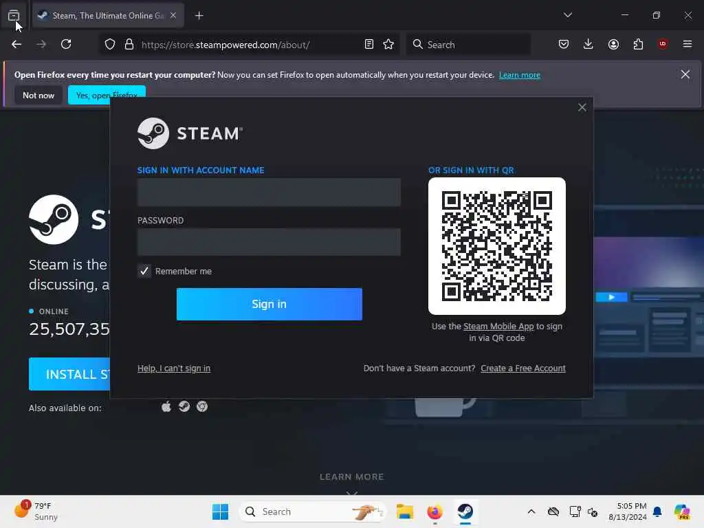Click the Learn More down chevron
Image resolution: width=704 pixels, height=528 pixels.
tap(352, 493)
